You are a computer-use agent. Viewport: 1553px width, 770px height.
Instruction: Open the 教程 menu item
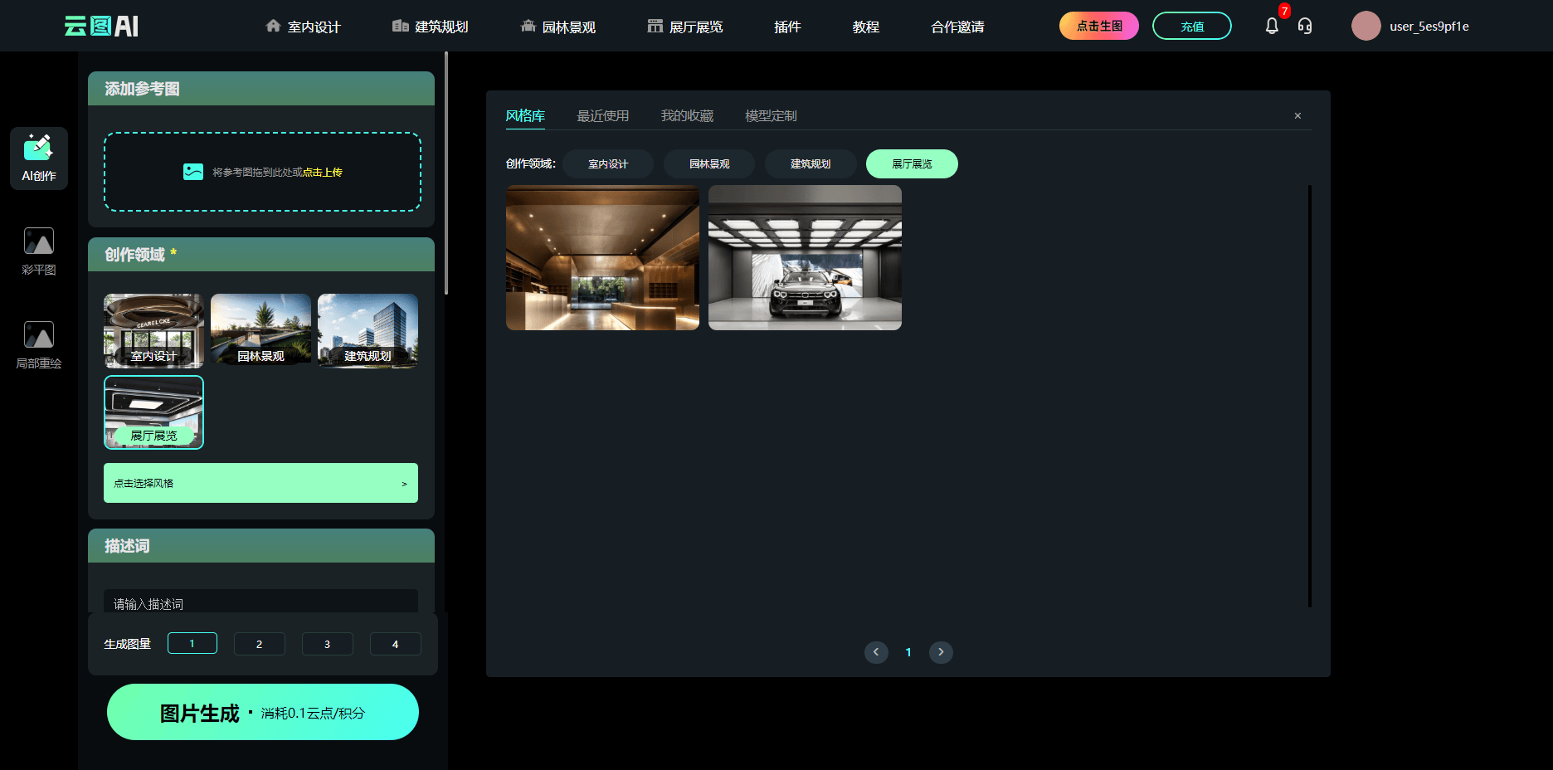(865, 27)
